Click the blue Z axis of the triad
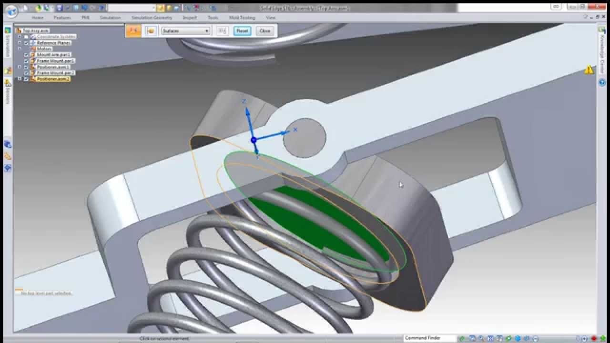610x343 pixels. (x=248, y=121)
